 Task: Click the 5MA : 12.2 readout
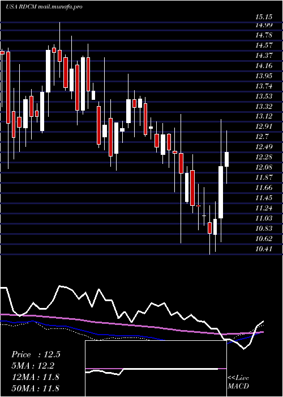tap(33, 365)
